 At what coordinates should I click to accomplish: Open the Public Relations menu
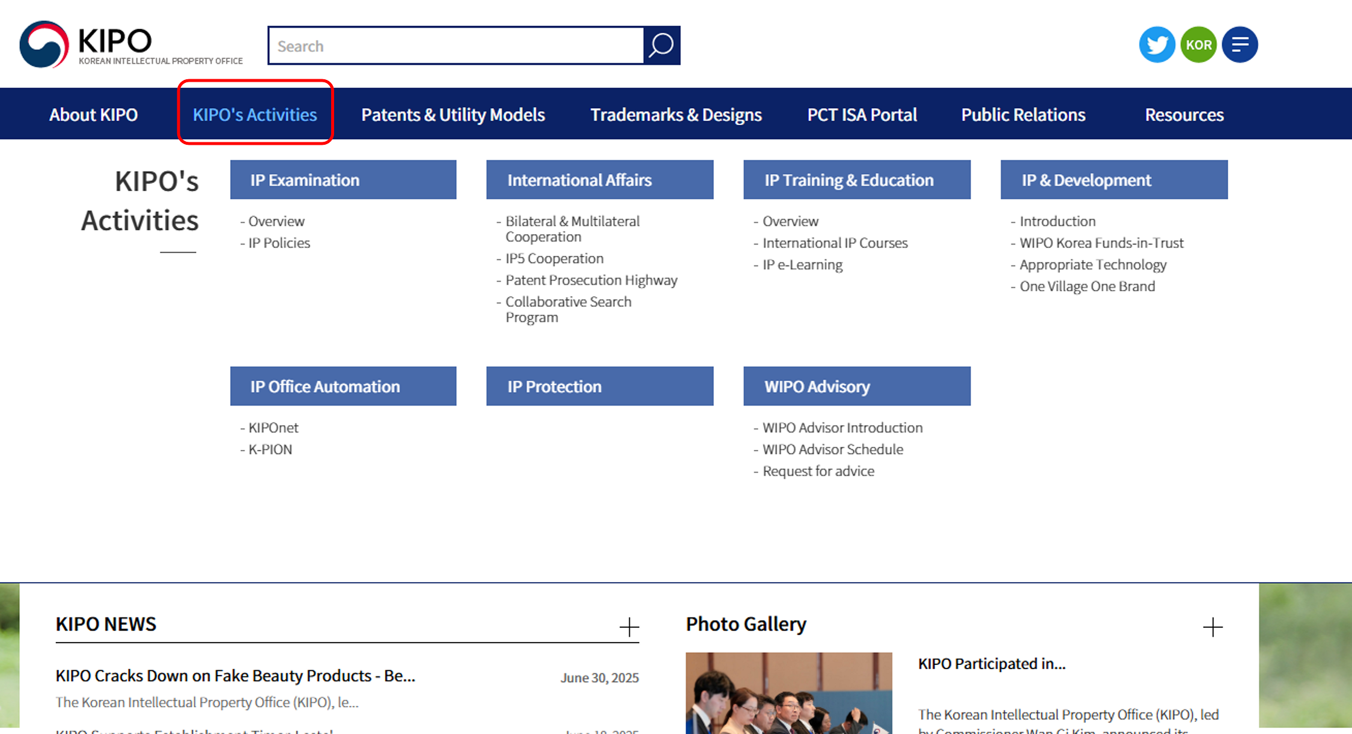click(1023, 114)
